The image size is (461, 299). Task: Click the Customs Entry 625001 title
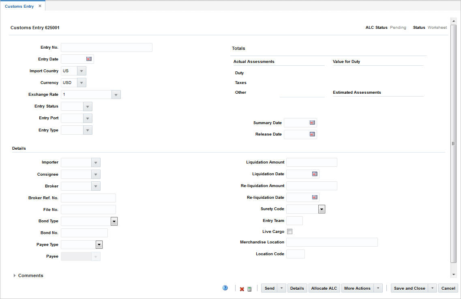tap(35, 28)
